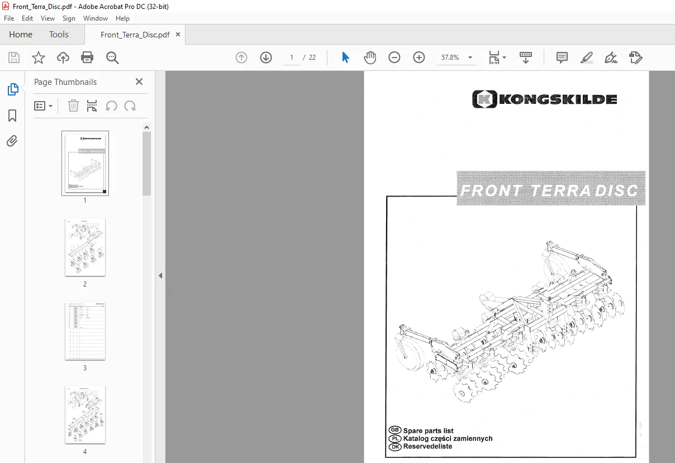Click 'Katalog części zamiennych' text
This screenshot has width=675, height=463.
click(448, 438)
